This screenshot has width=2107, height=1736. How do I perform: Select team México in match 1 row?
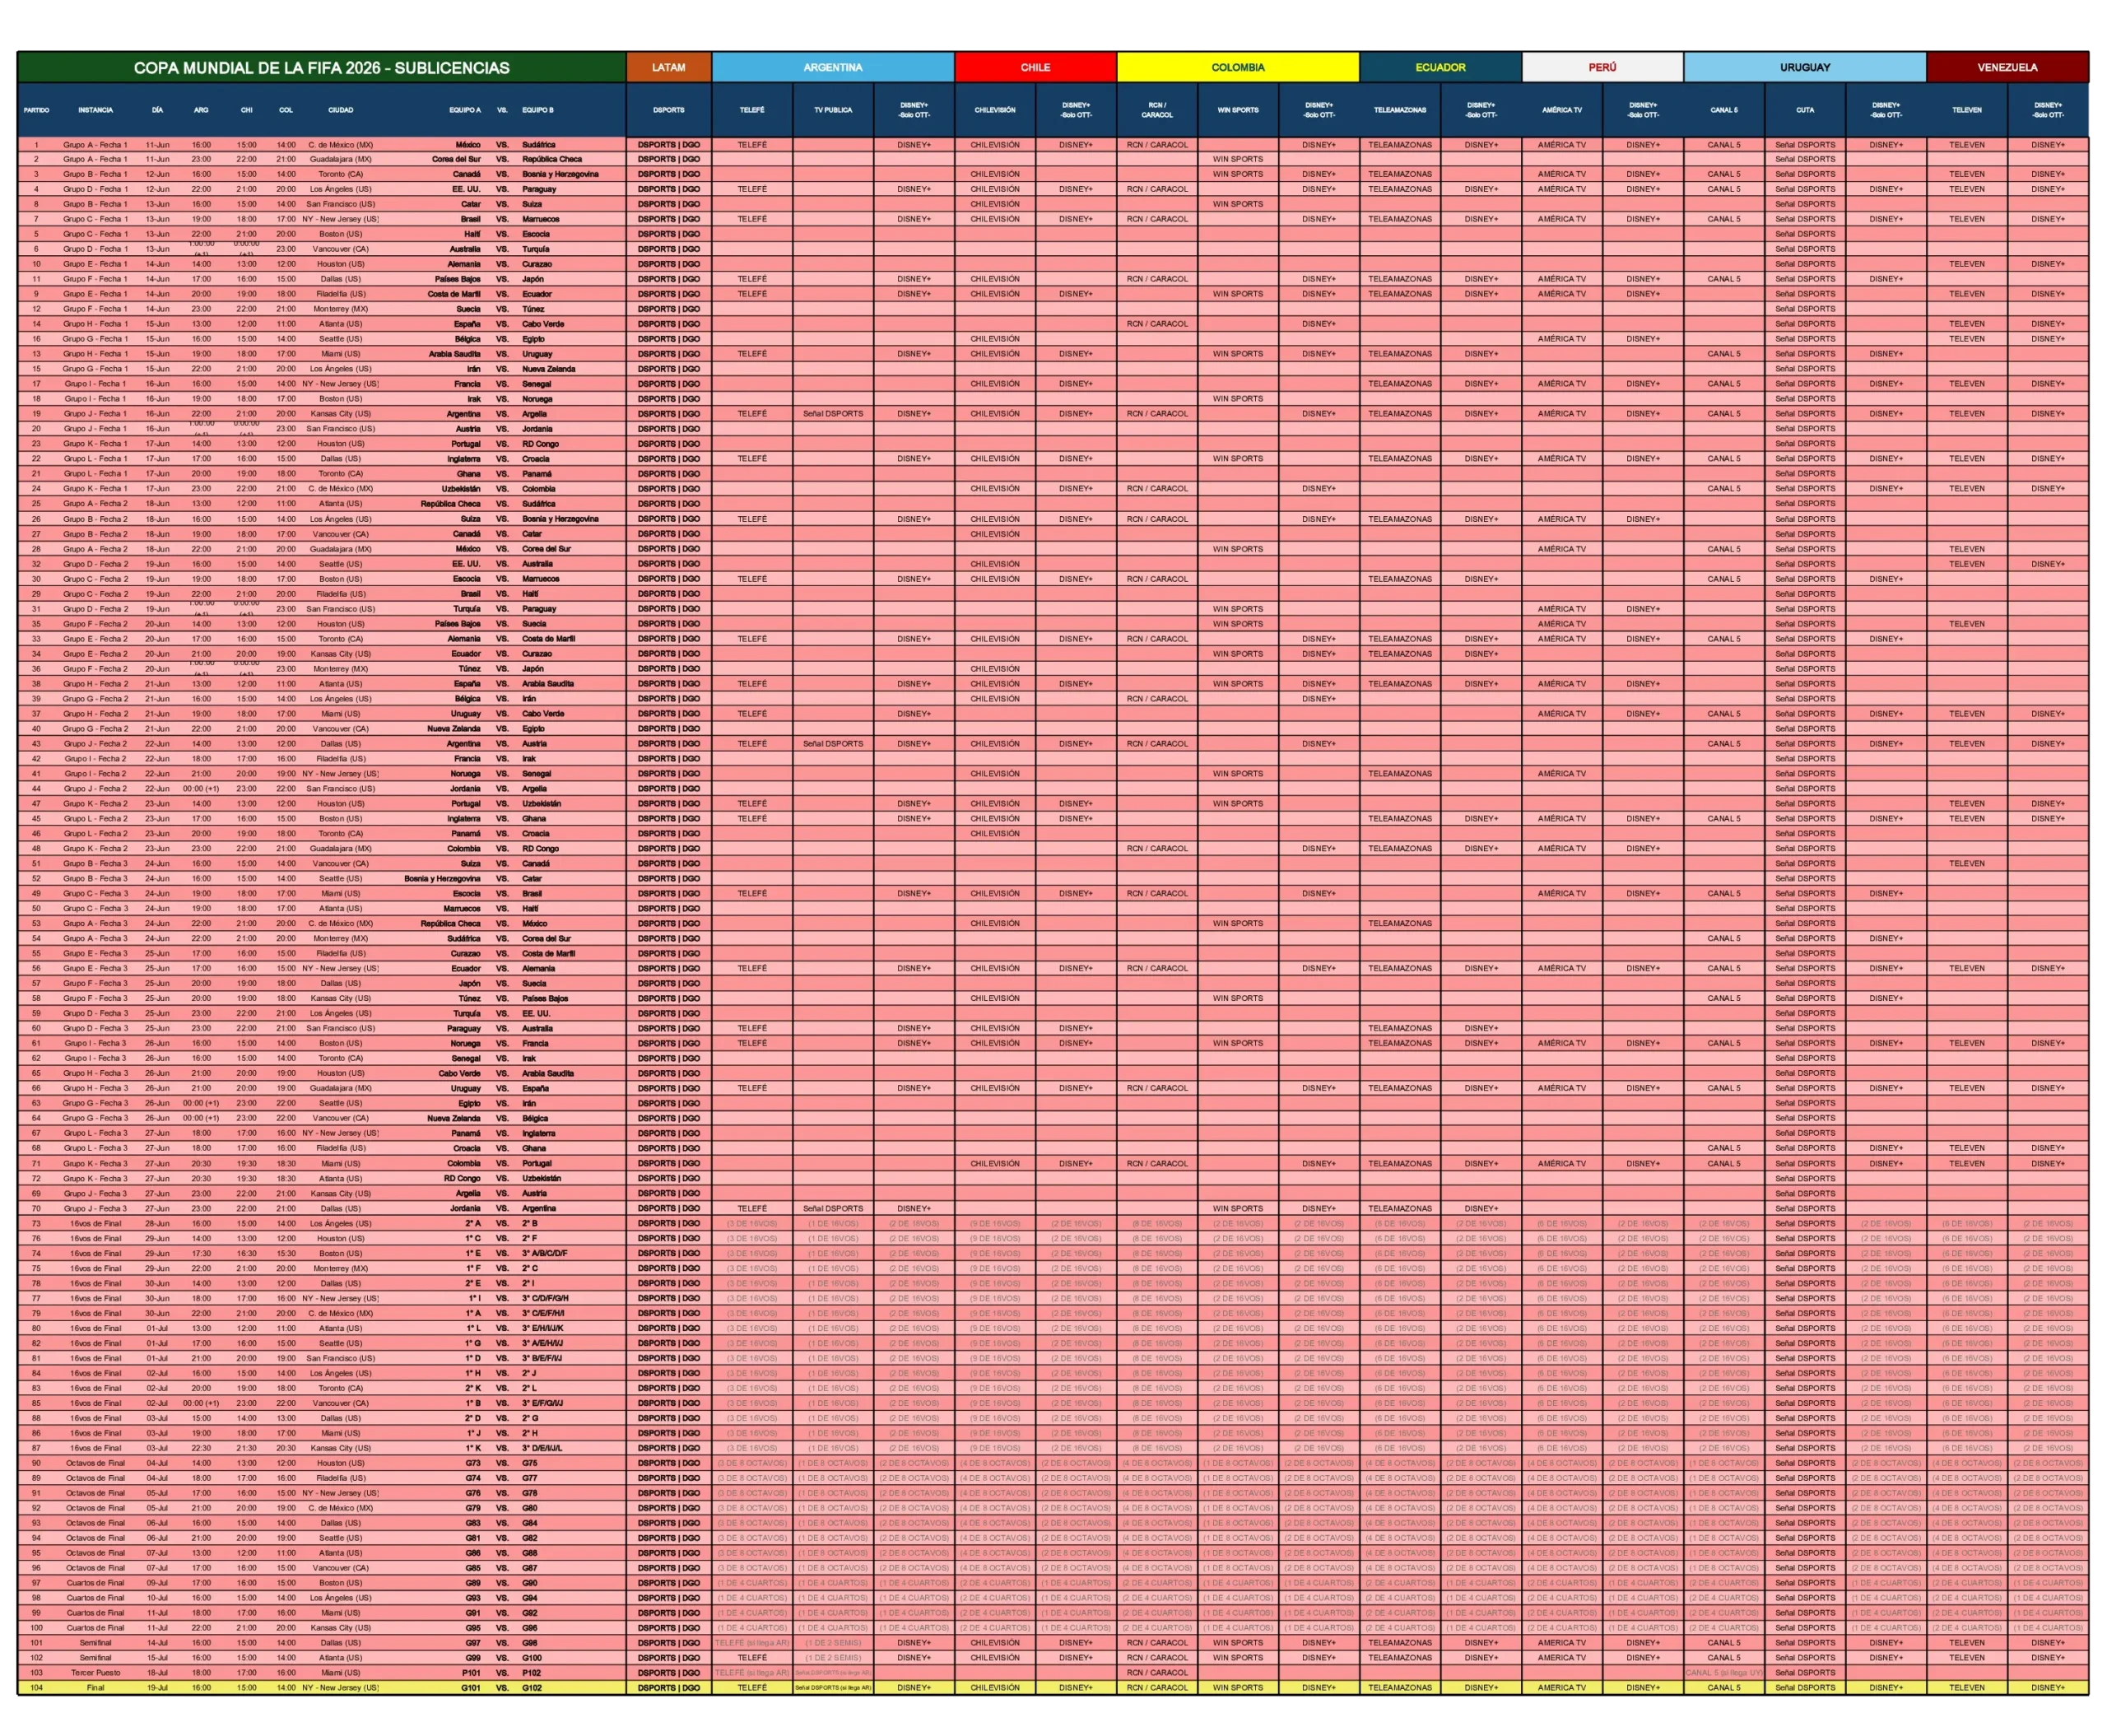(468, 145)
